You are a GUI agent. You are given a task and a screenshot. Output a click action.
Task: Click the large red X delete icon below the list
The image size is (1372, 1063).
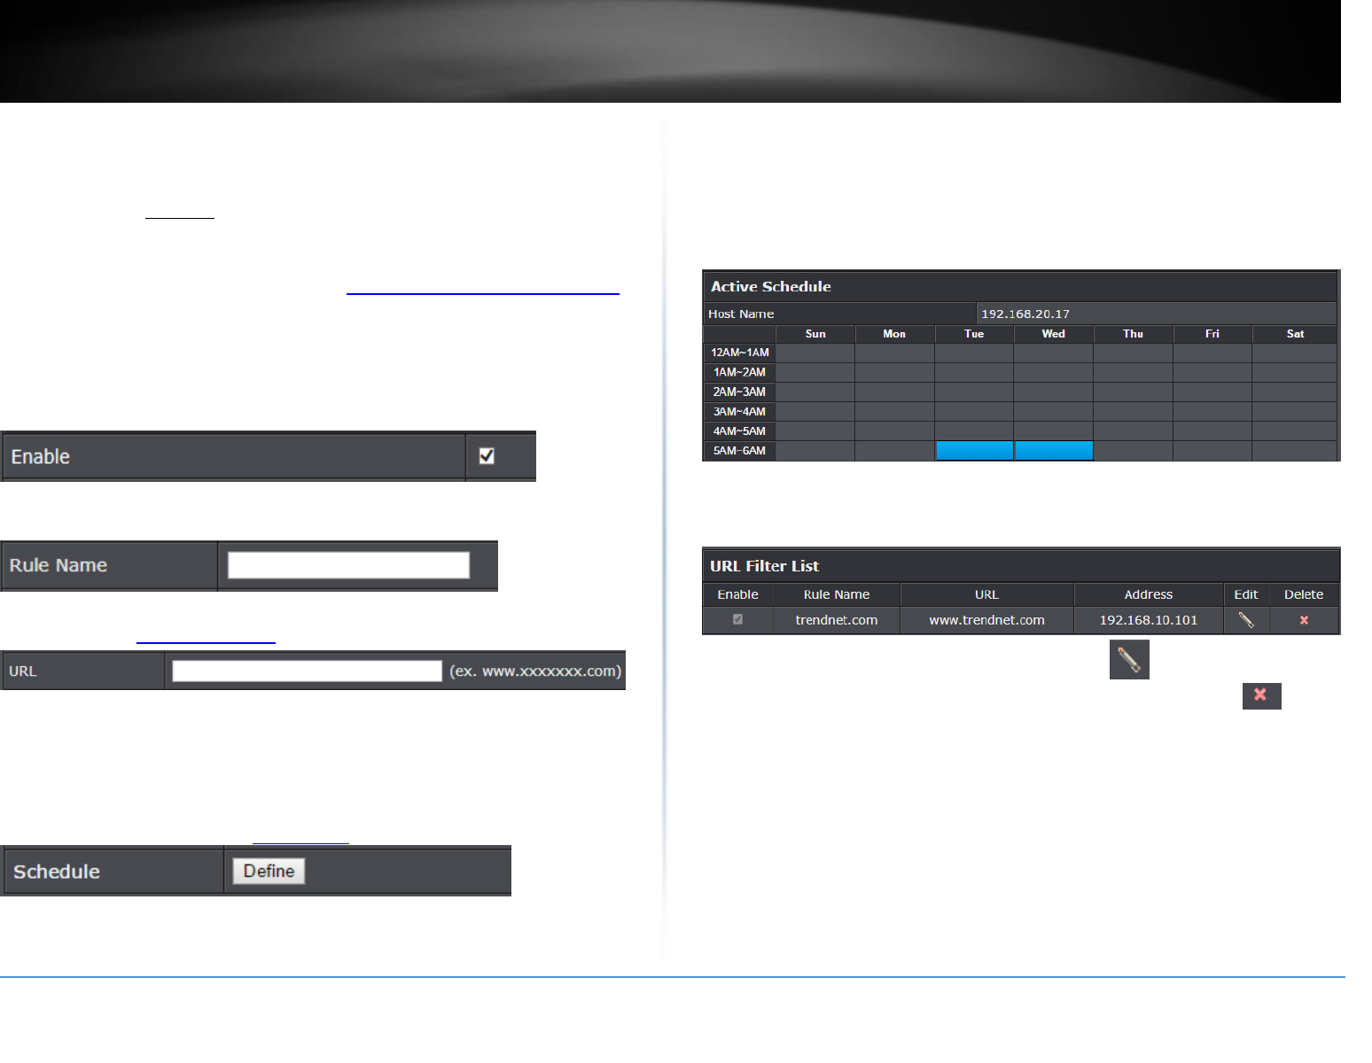click(1261, 695)
